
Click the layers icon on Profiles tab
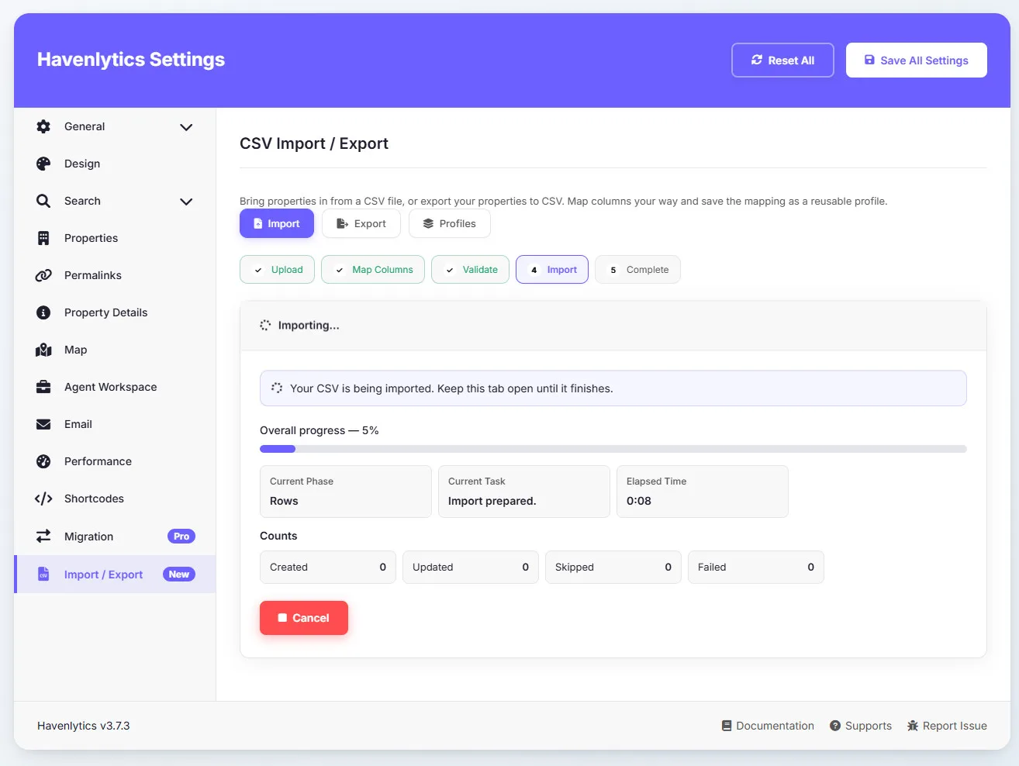(428, 223)
